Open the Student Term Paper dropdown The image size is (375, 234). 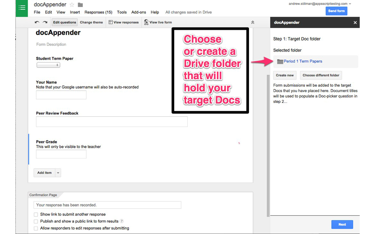48,65
